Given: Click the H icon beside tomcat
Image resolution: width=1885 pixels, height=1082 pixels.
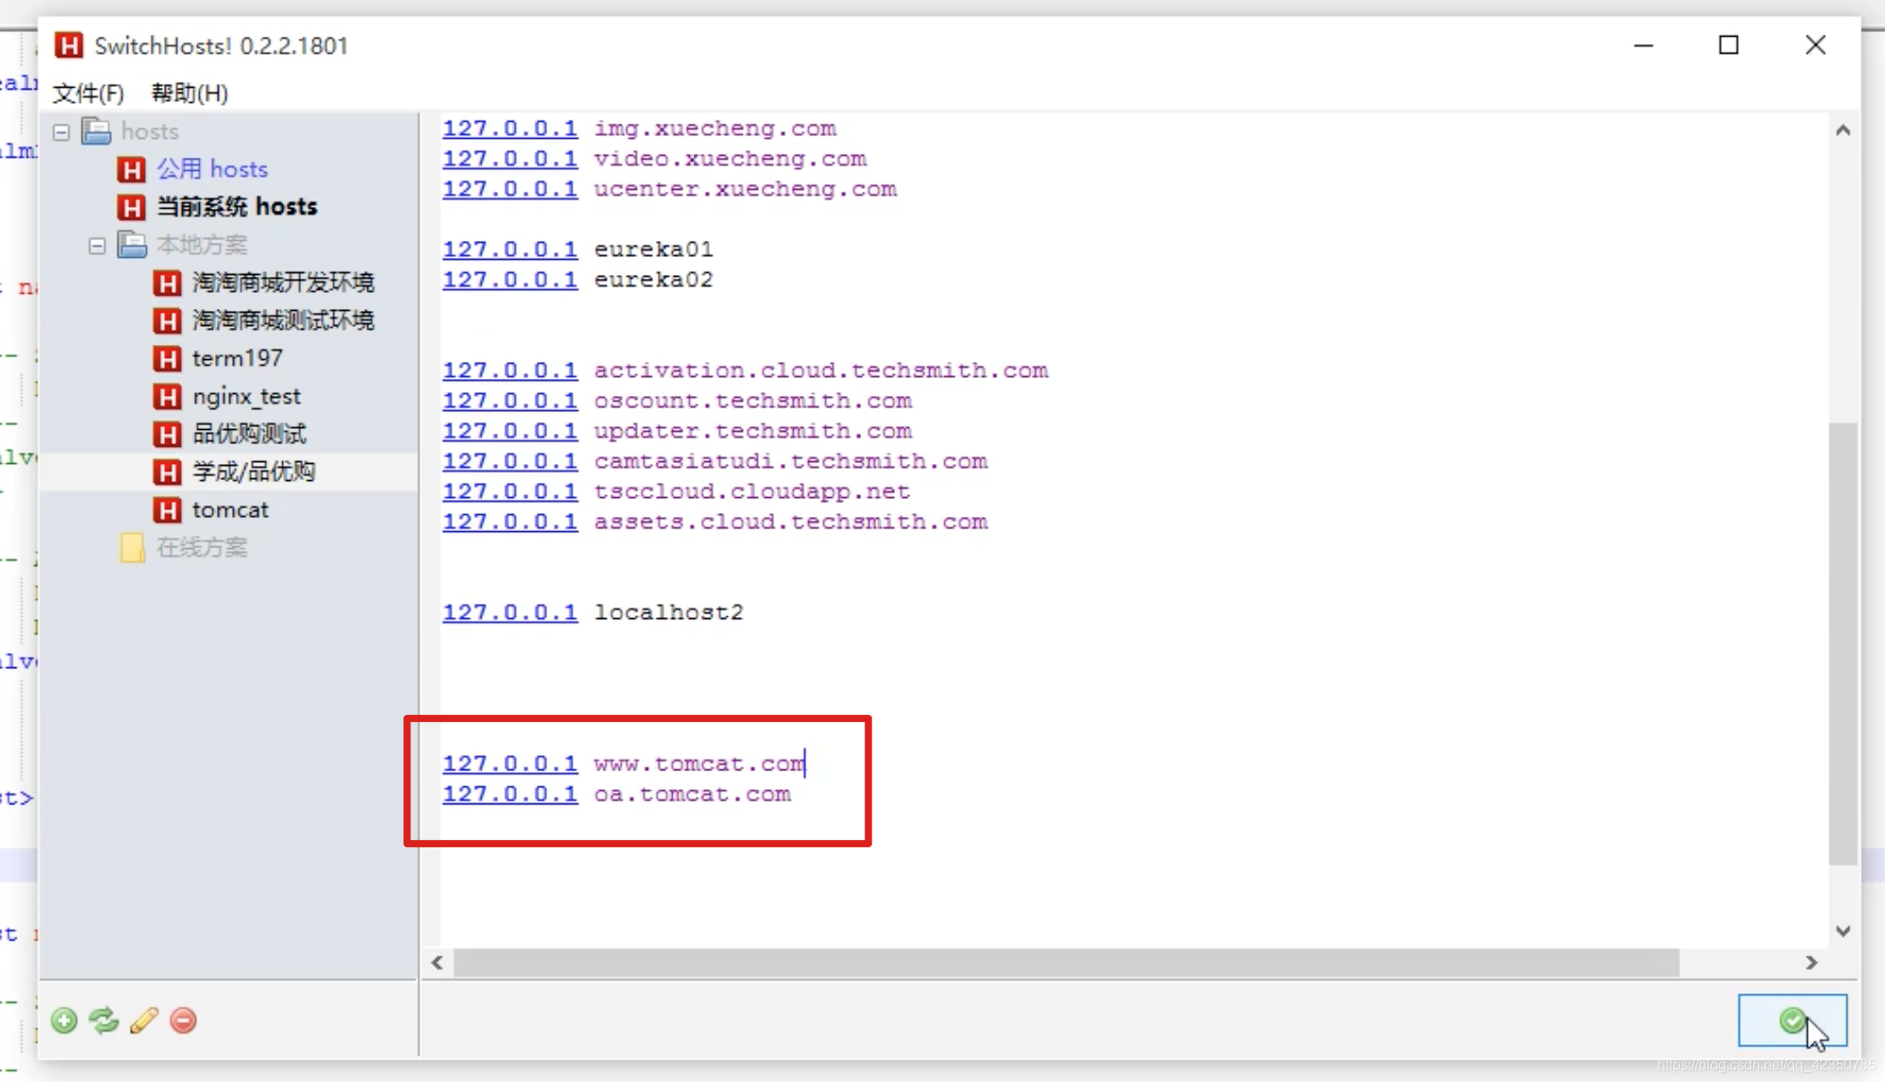Looking at the screenshot, I should [x=167, y=510].
